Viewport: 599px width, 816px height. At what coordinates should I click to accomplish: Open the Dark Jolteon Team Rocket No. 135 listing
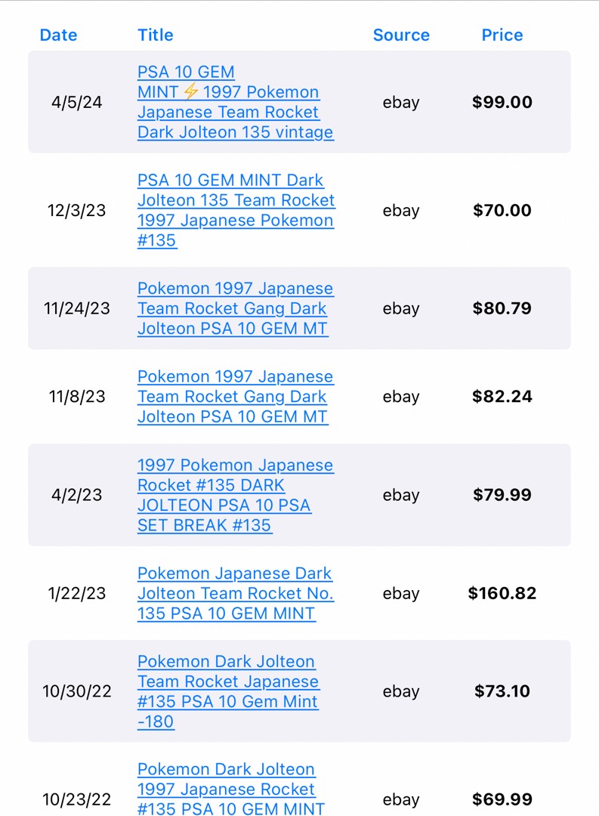pyautogui.click(x=235, y=593)
